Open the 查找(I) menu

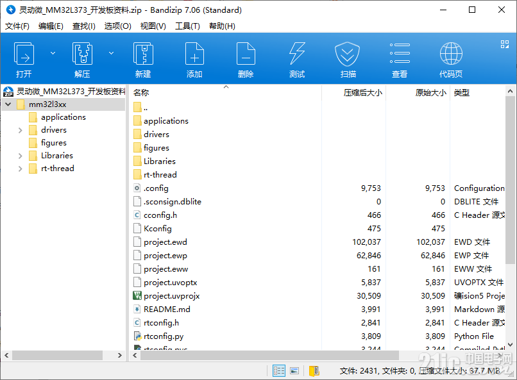point(84,26)
